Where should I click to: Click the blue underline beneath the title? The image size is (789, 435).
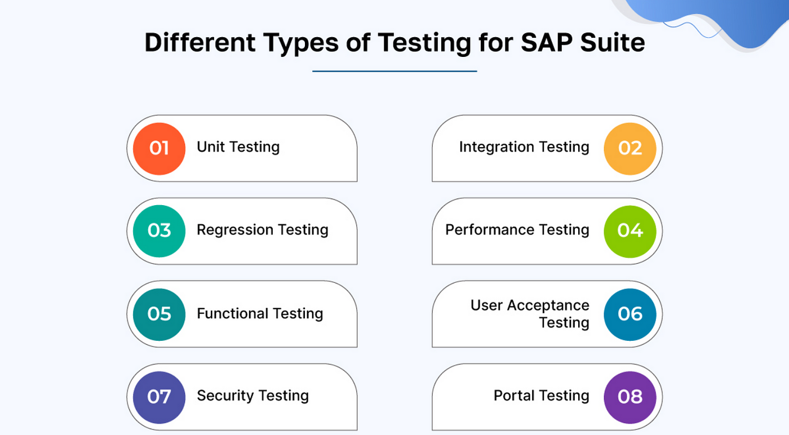tap(394, 71)
